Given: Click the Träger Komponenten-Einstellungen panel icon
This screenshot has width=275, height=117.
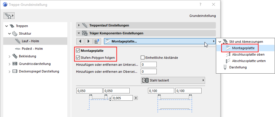Looking at the screenshot, I should [x=84, y=33].
